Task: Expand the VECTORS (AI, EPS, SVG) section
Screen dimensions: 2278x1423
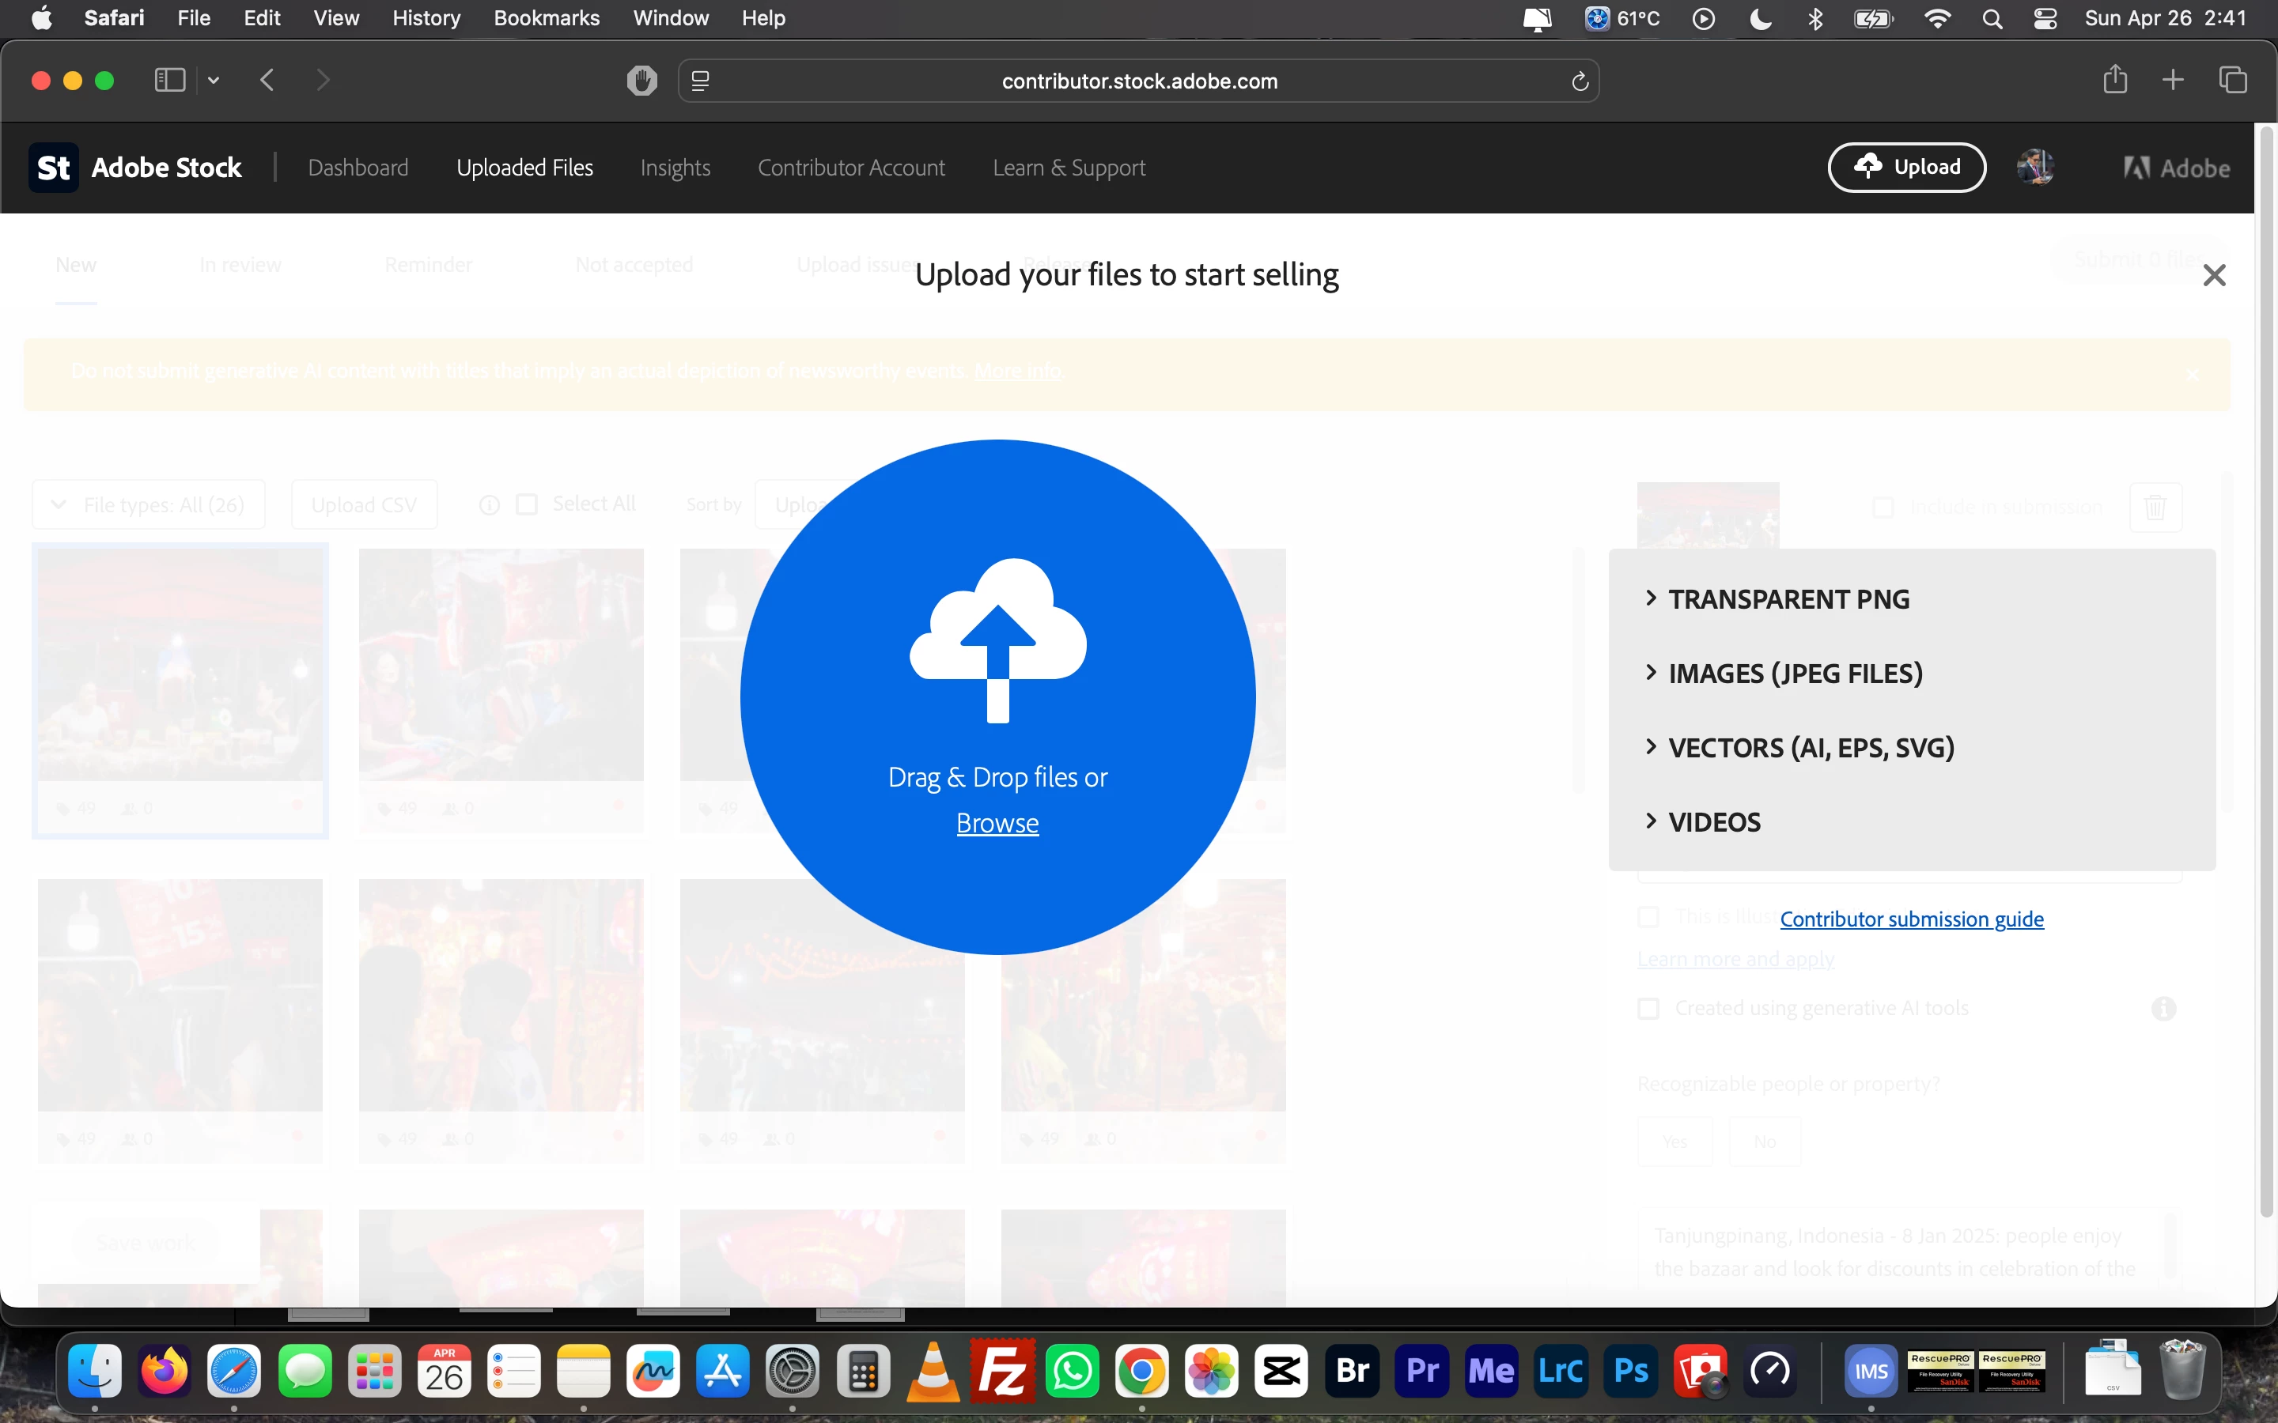Action: (x=1811, y=747)
